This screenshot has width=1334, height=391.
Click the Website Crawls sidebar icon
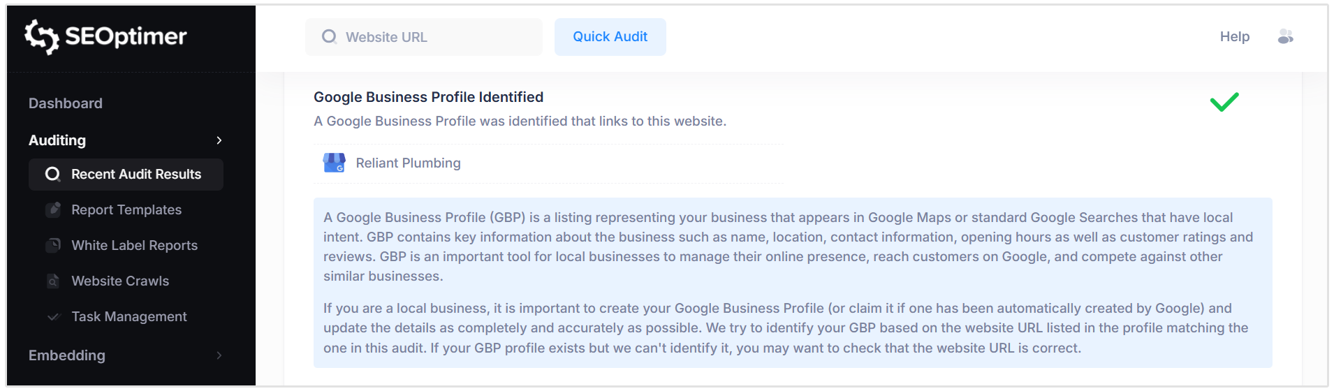[x=53, y=281]
